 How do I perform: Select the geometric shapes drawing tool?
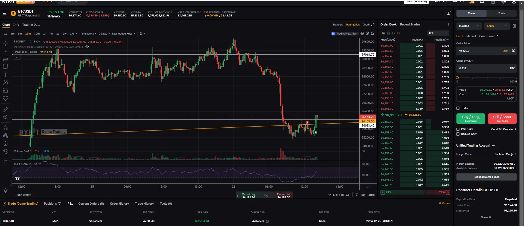click(x=5, y=67)
